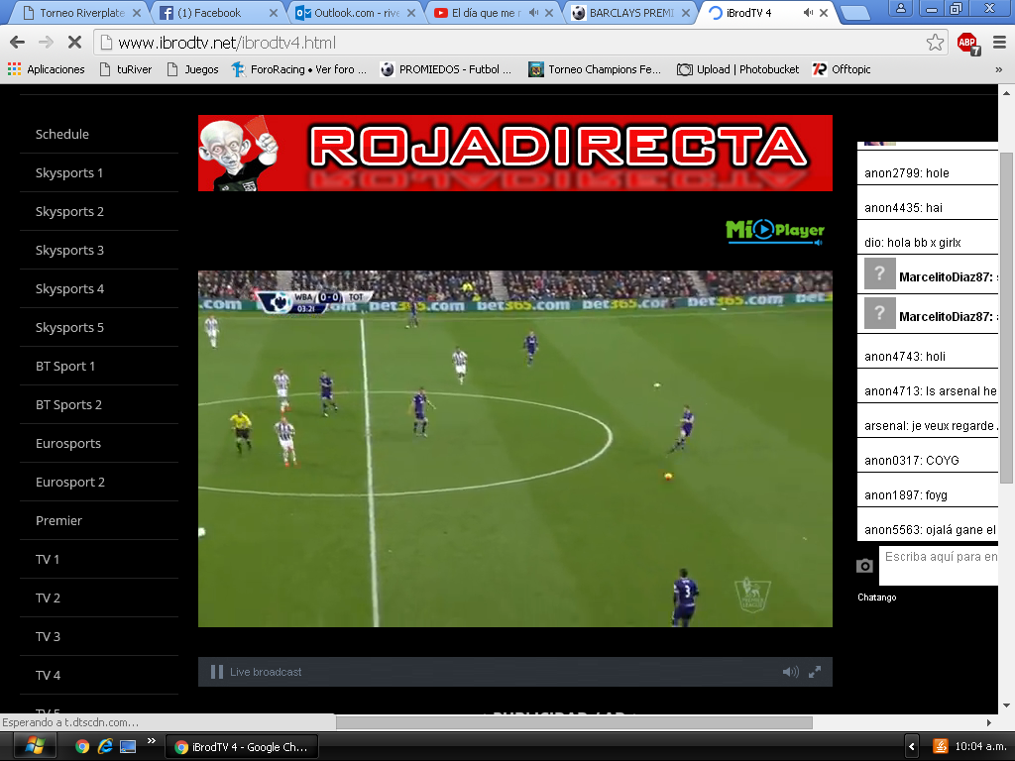1015x761 pixels.
Task: Enter fullscreen with the expand icon
Action: (x=815, y=672)
